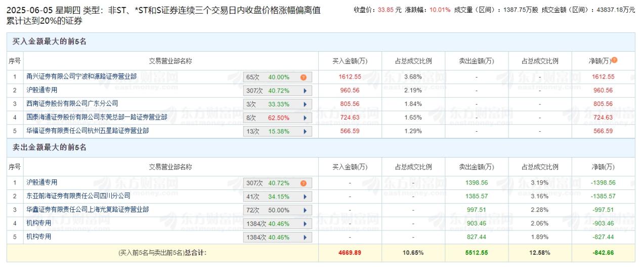Click the arrow icon in sell-table rank 4 机构专用 row

point(305,223)
